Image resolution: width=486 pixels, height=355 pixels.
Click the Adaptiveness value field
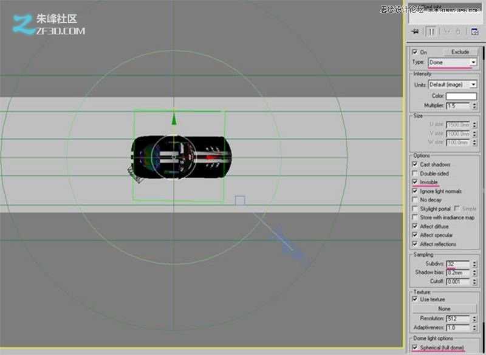coord(459,328)
